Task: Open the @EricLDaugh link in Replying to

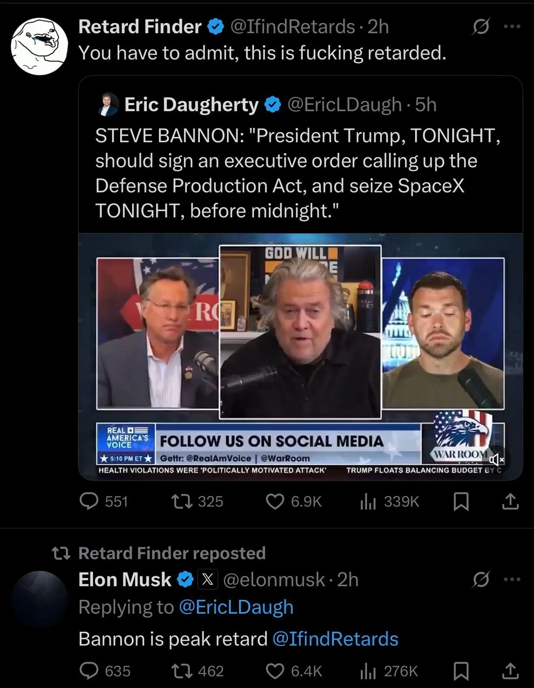Action: 236,607
